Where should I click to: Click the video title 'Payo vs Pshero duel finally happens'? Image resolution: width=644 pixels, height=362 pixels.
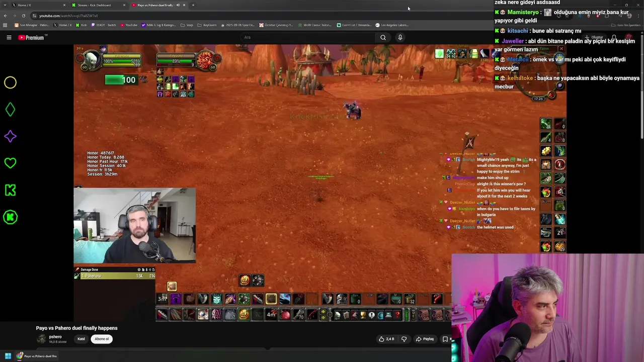[x=76, y=328]
